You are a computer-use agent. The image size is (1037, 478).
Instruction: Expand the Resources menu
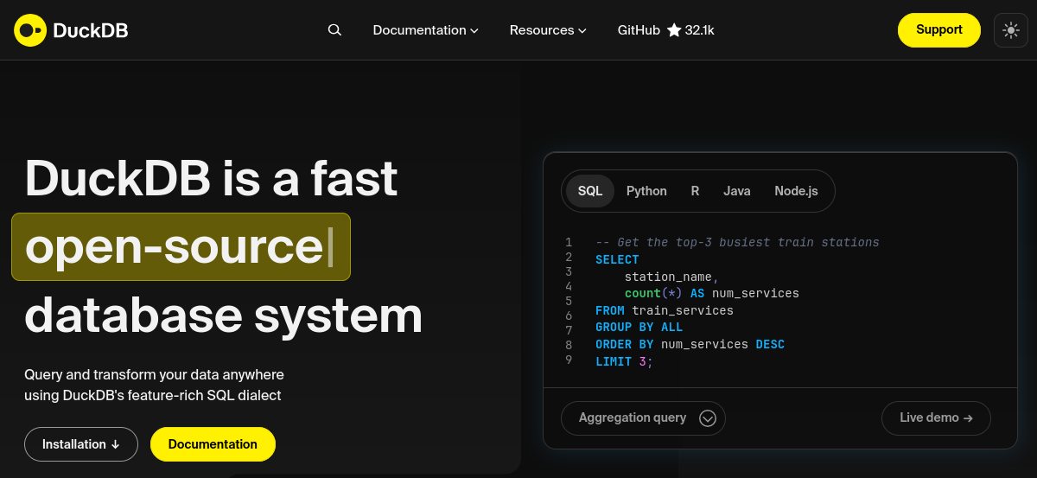[x=548, y=30]
